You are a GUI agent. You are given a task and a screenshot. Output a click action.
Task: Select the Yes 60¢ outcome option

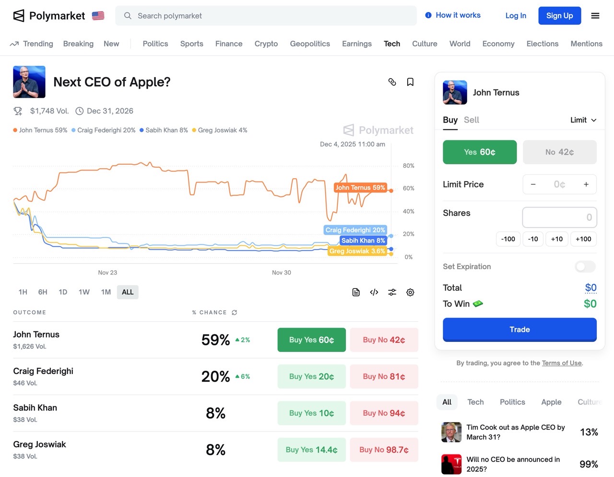point(480,152)
